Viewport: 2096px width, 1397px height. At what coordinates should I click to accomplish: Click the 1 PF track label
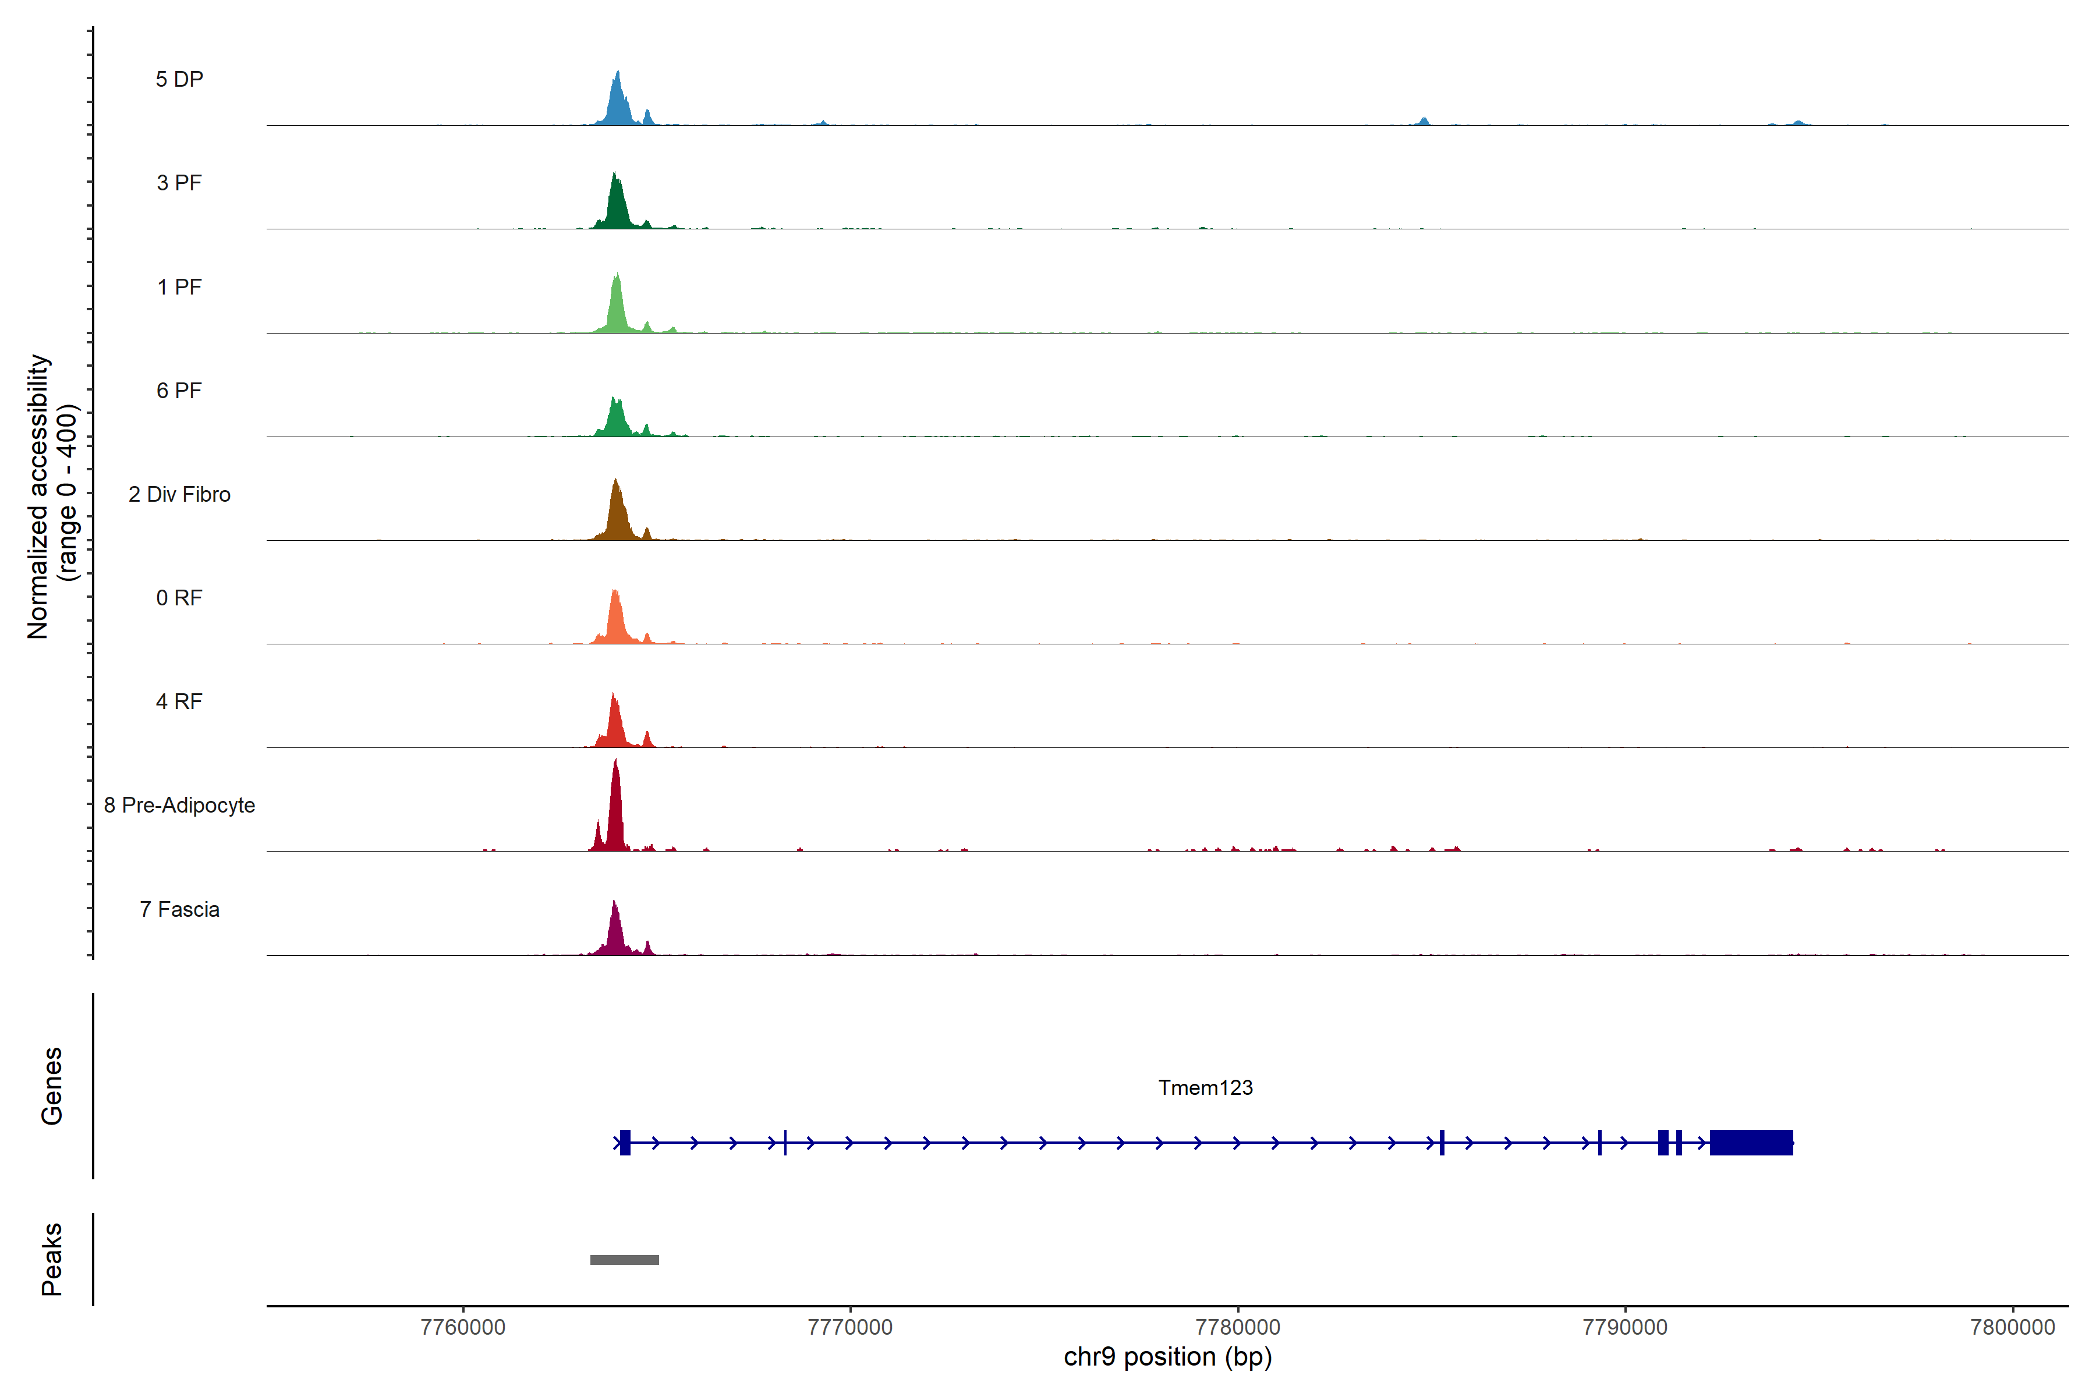[x=179, y=287]
